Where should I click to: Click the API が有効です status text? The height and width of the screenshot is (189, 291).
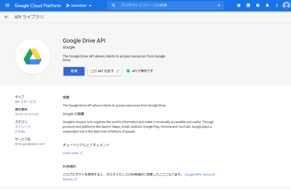[143, 71]
